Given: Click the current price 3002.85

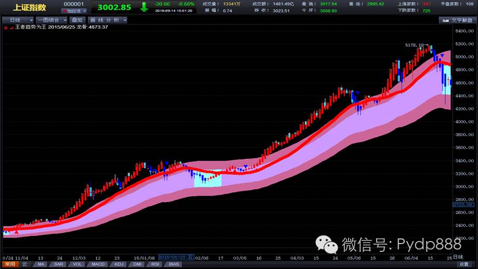Looking at the screenshot, I should [114, 7].
